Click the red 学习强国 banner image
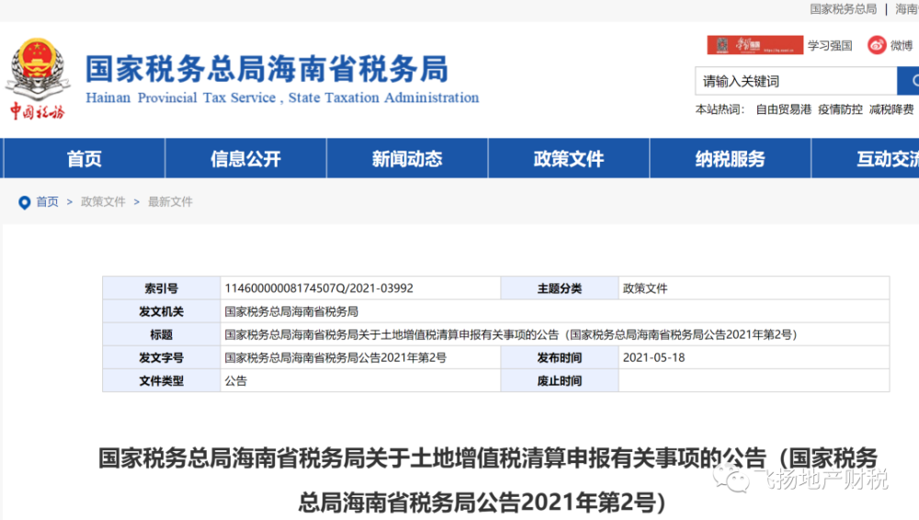The width and height of the screenshot is (919, 520). click(754, 45)
